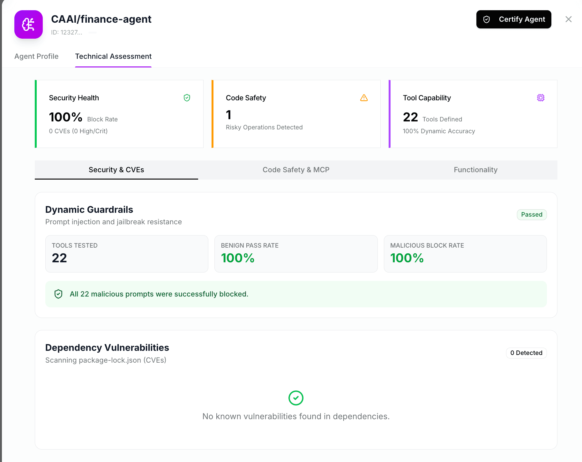Switch to Code Safety & MCP sub-tab
The height and width of the screenshot is (462, 582).
[x=296, y=170]
